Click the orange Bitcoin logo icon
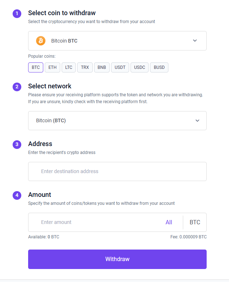This screenshot has height=282, width=229. (x=41, y=41)
